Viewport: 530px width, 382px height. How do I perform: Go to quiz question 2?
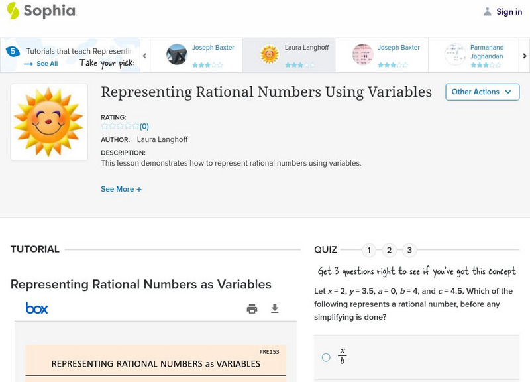tap(390, 250)
